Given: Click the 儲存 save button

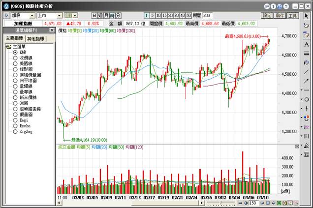Looking at the screenshot, I should point(280,16).
